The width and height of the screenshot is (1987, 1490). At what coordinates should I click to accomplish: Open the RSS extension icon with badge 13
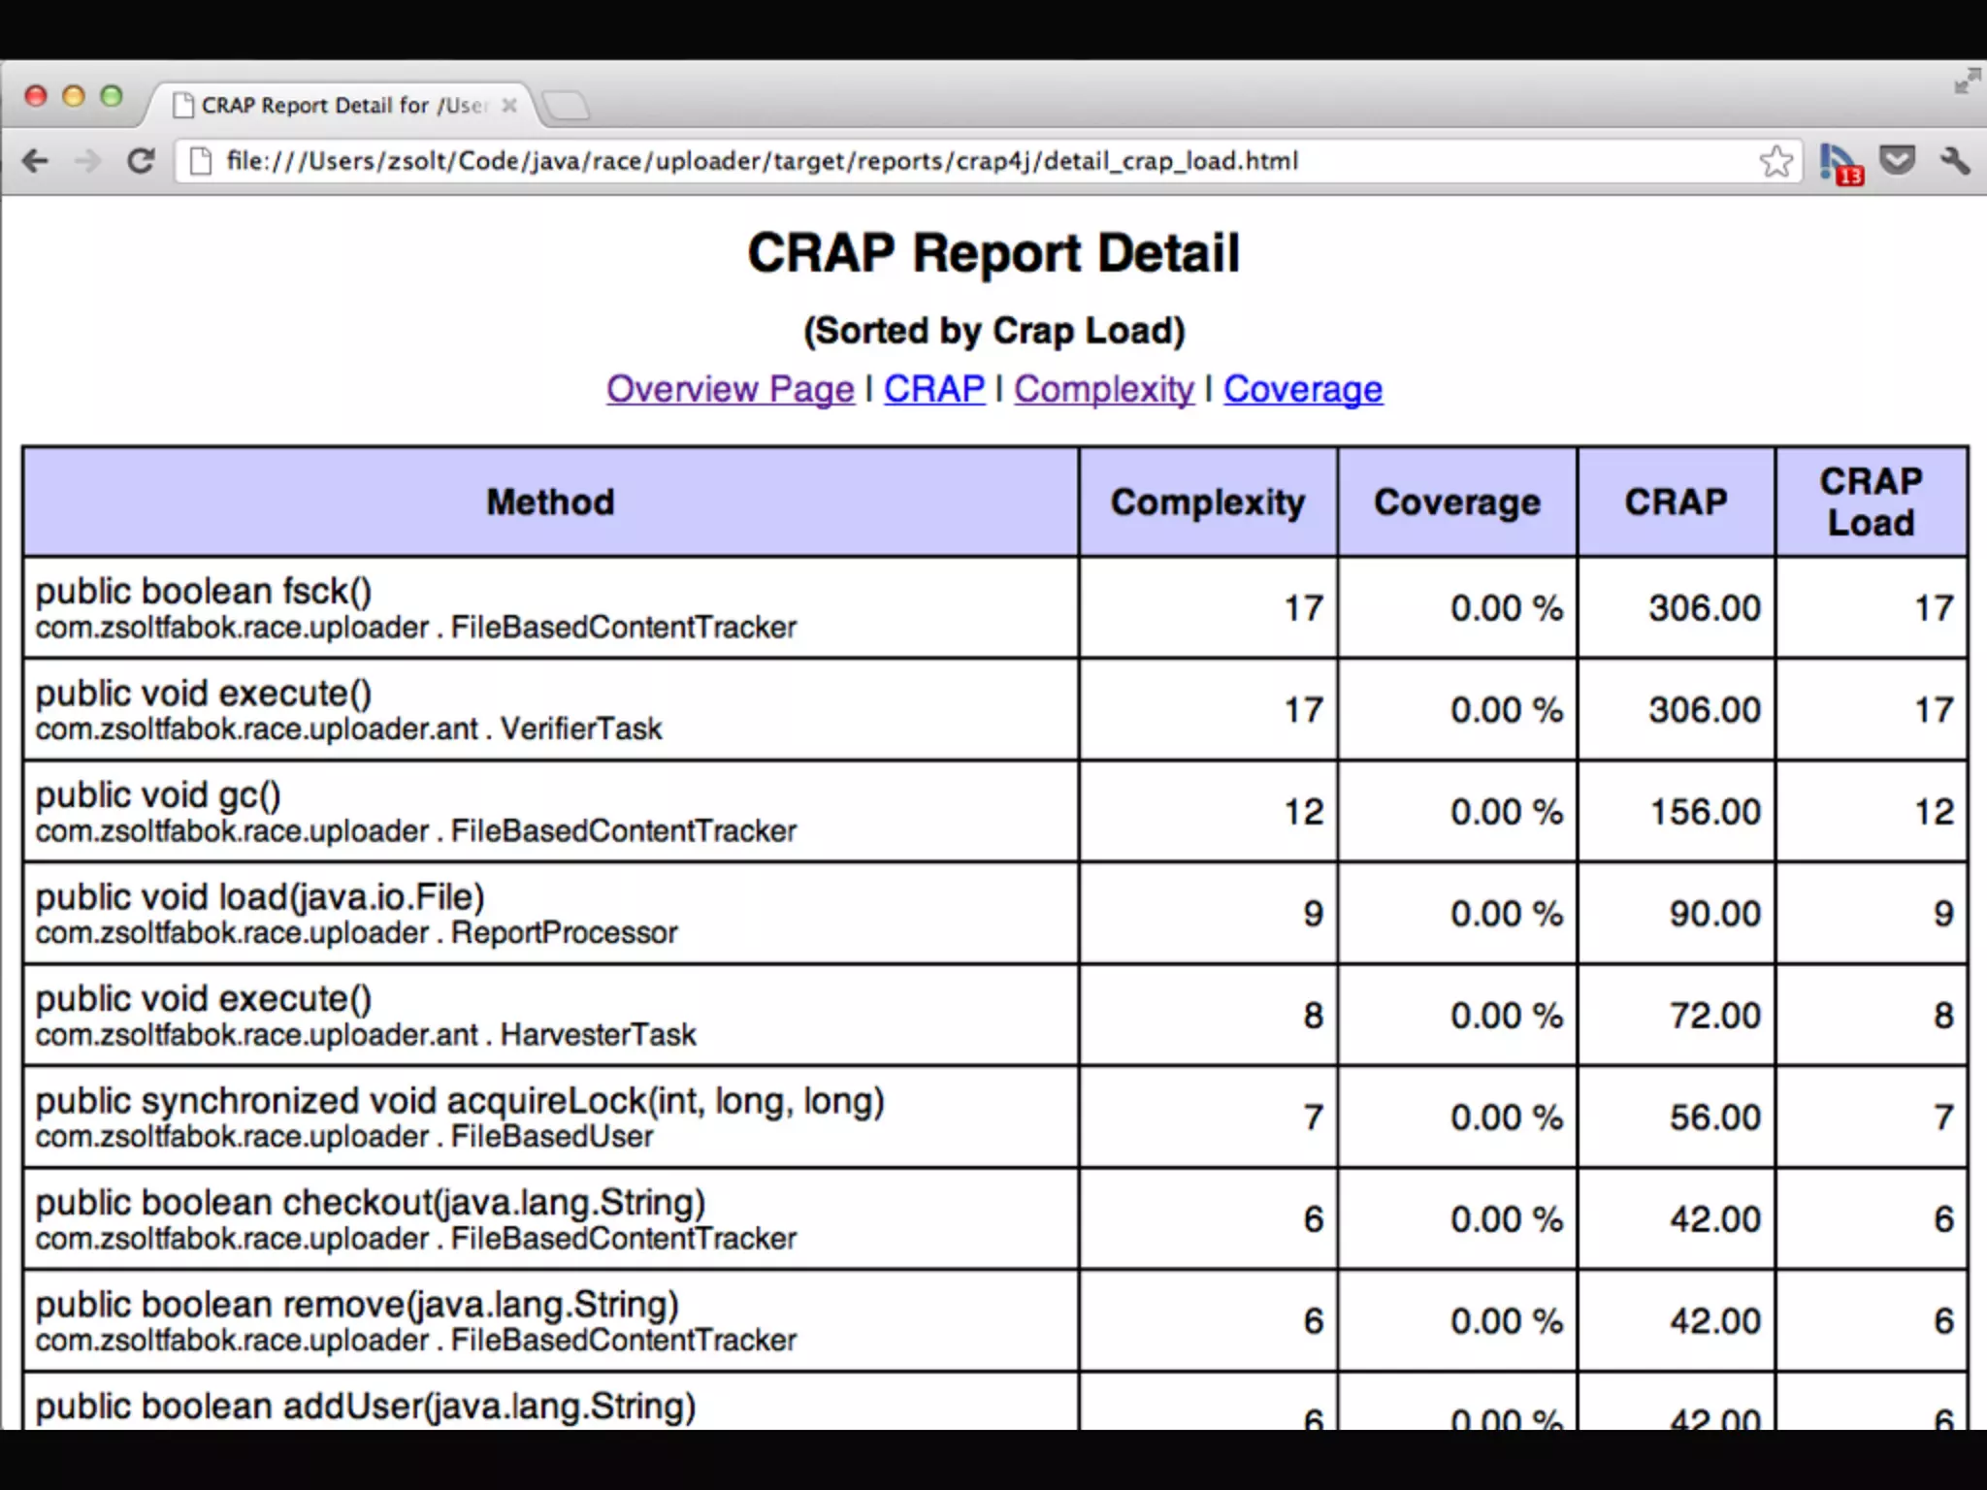(1839, 163)
